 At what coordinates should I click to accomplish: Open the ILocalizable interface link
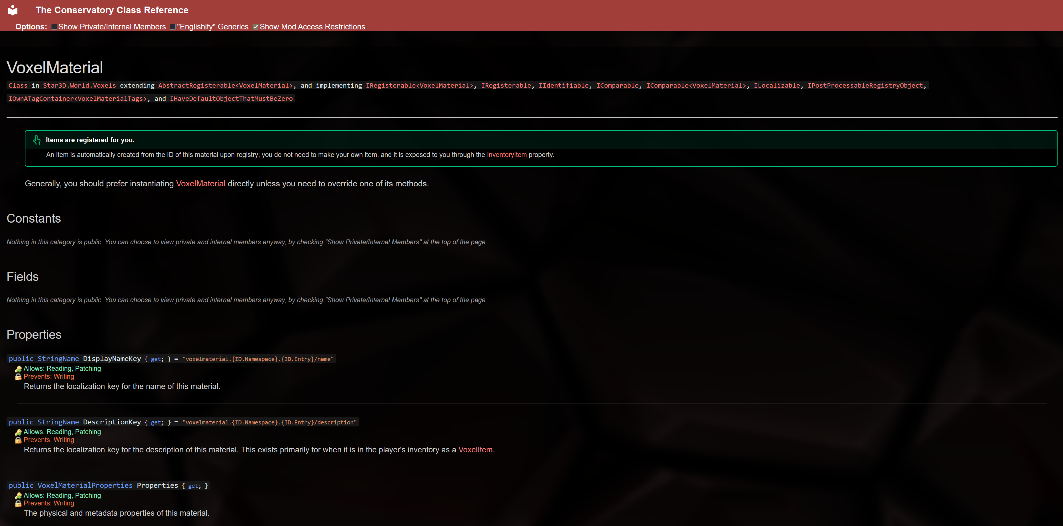pos(777,85)
